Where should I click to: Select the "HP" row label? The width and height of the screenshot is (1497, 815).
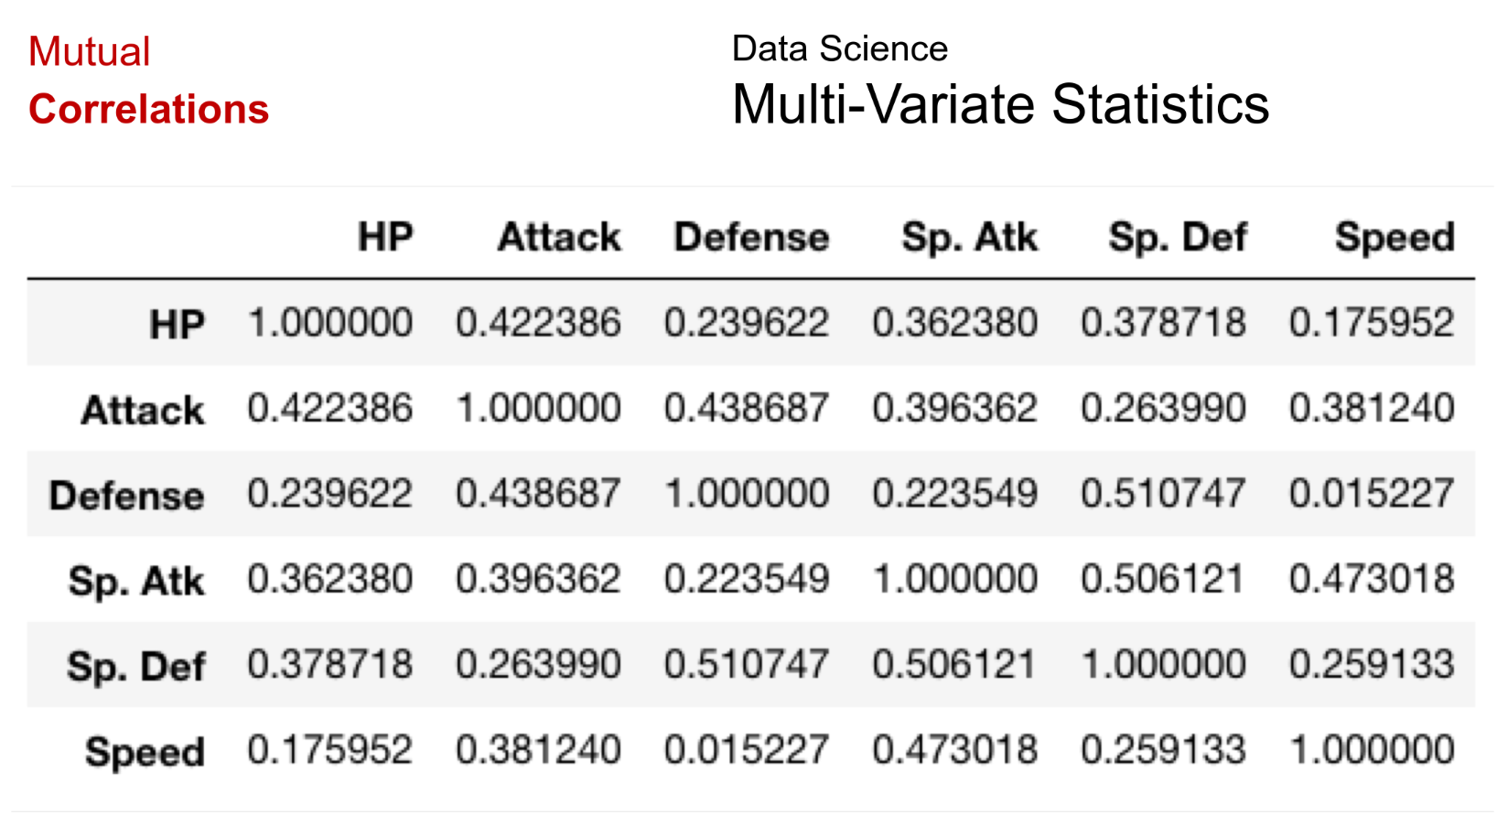coord(177,324)
